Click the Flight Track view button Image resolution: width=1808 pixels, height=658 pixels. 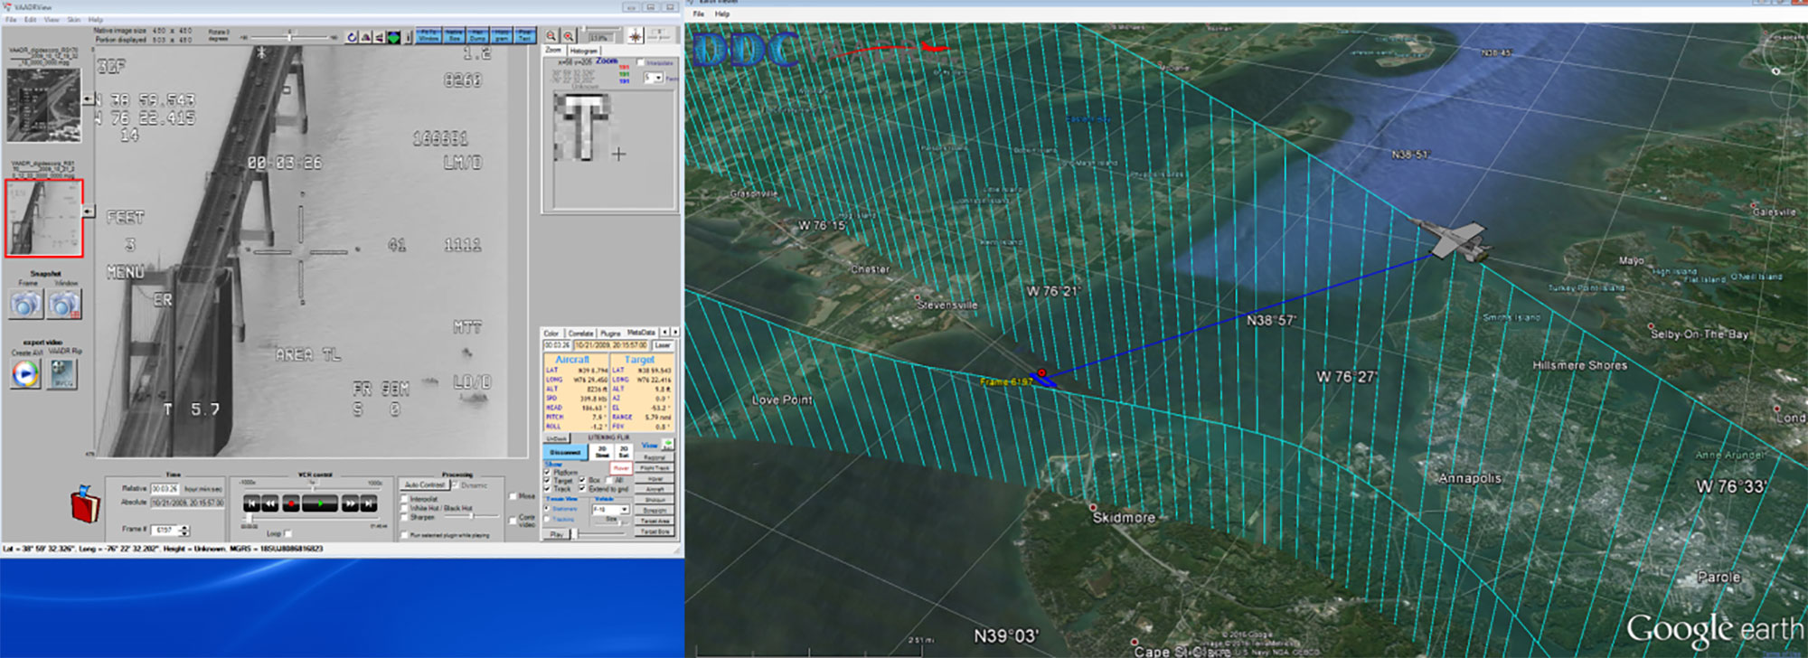654,468
